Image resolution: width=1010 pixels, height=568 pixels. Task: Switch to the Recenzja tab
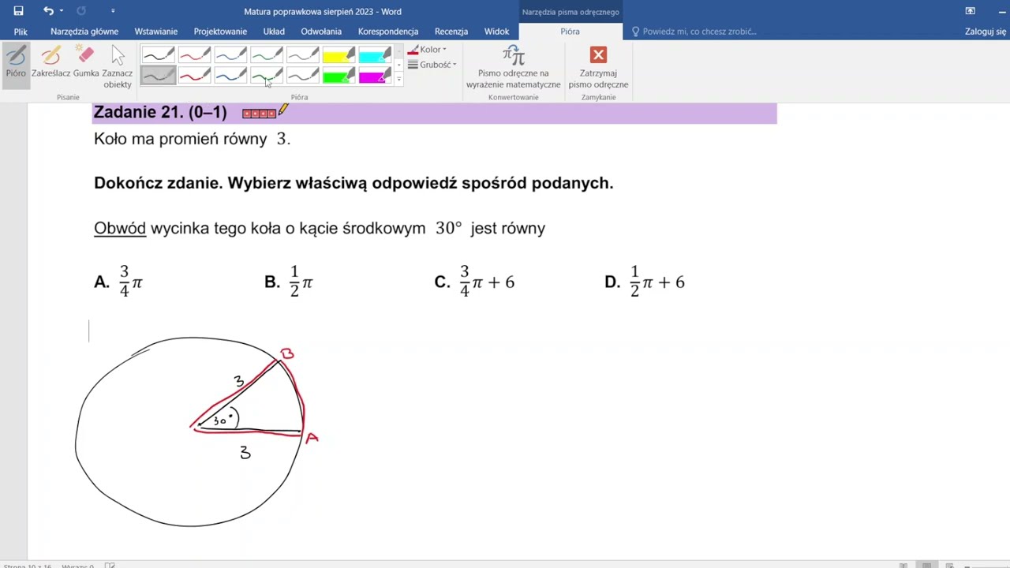(x=451, y=32)
